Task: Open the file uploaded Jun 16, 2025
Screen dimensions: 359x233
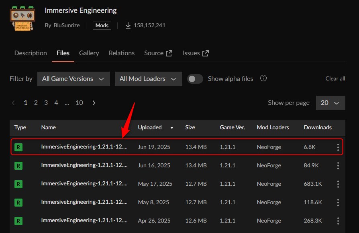Action: pos(84,165)
